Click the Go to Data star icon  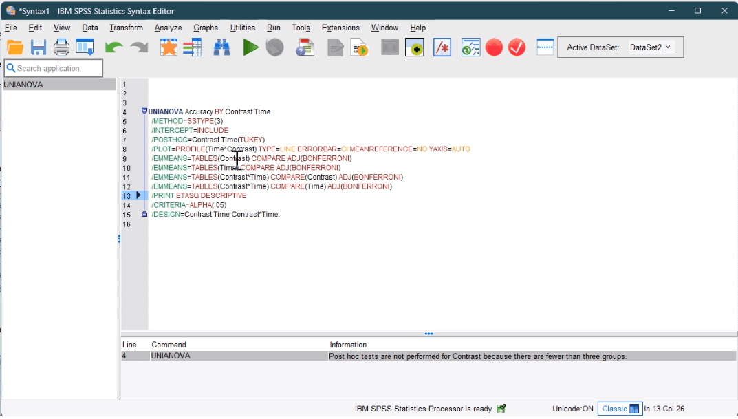(x=169, y=47)
